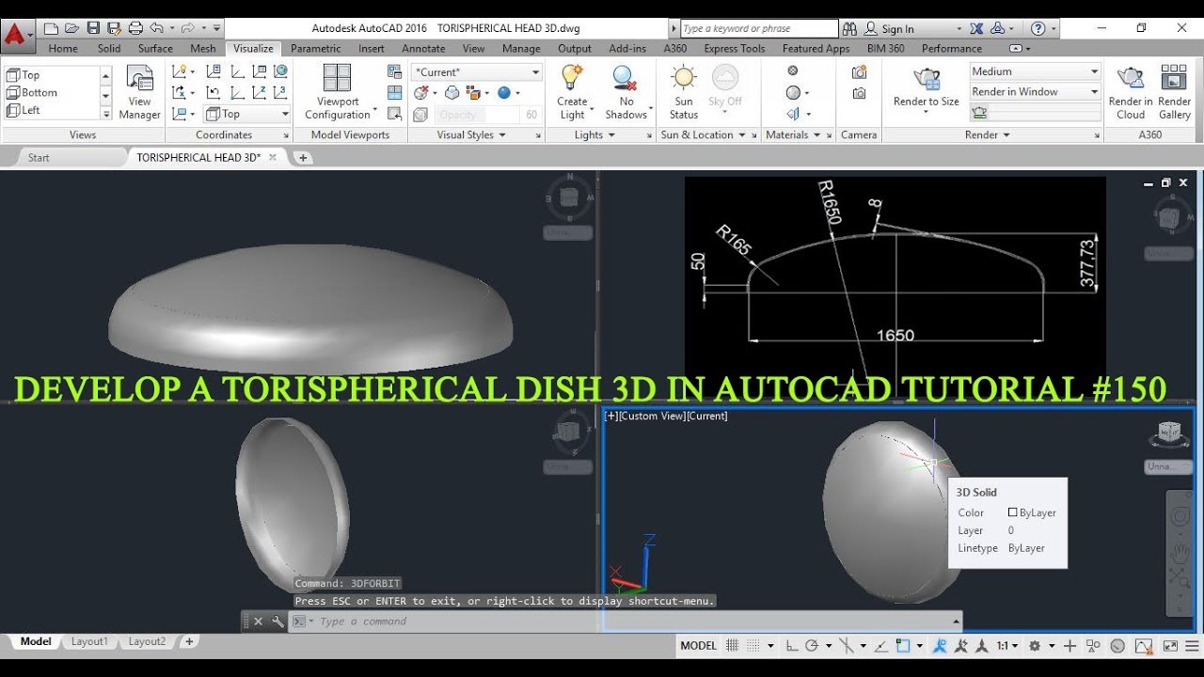1204x677 pixels.
Task: Click the Open file icon in quick access toolbar
Action: pyautogui.click(x=71, y=28)
